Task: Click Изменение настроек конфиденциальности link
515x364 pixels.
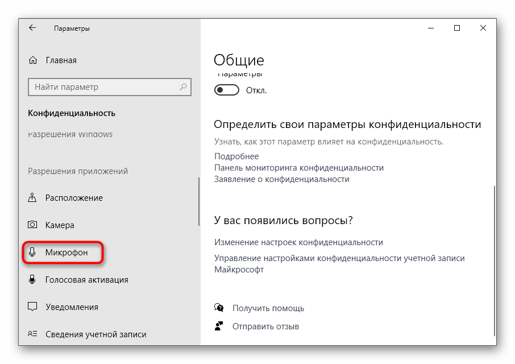Action: click(x=298, y=242)
